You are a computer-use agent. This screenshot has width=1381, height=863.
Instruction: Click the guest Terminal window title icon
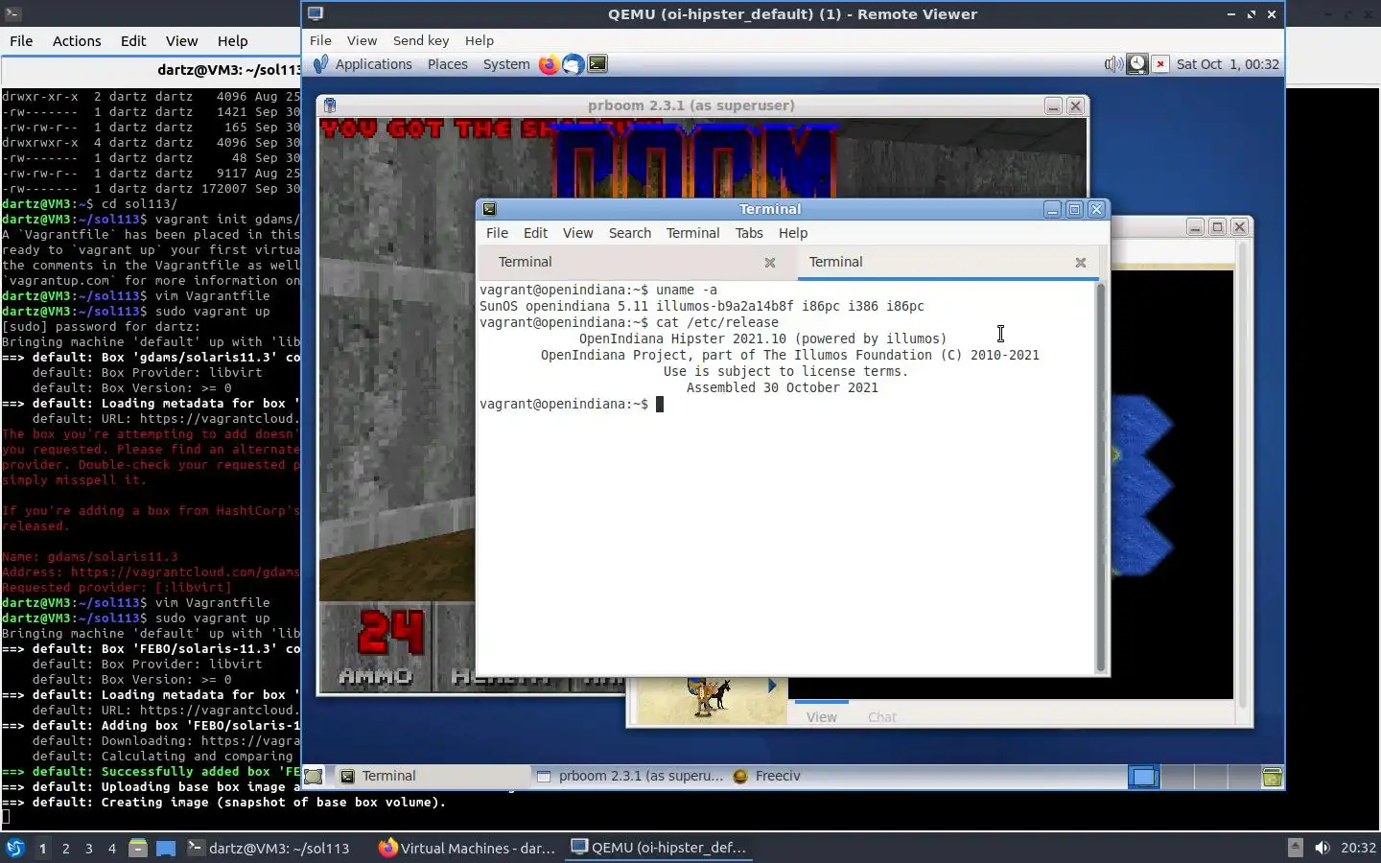489,209
